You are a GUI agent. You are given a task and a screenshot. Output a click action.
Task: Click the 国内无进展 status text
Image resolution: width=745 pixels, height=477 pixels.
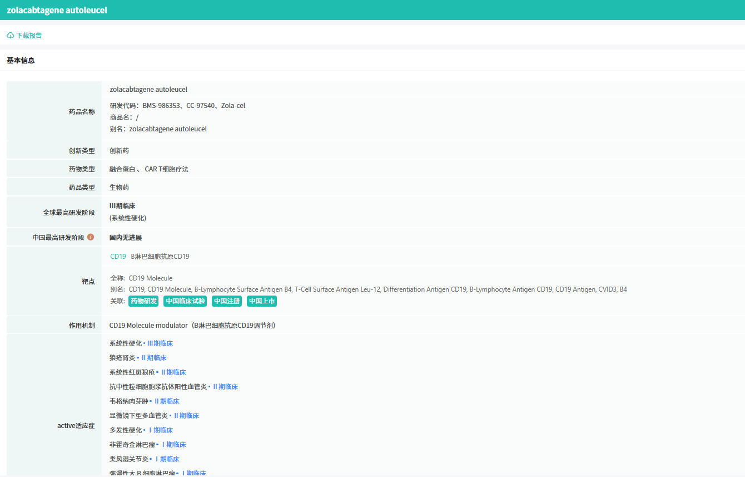(126, 238)
